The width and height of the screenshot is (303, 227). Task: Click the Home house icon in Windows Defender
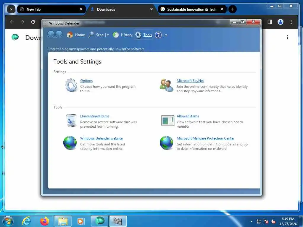(x=70, y=35)
